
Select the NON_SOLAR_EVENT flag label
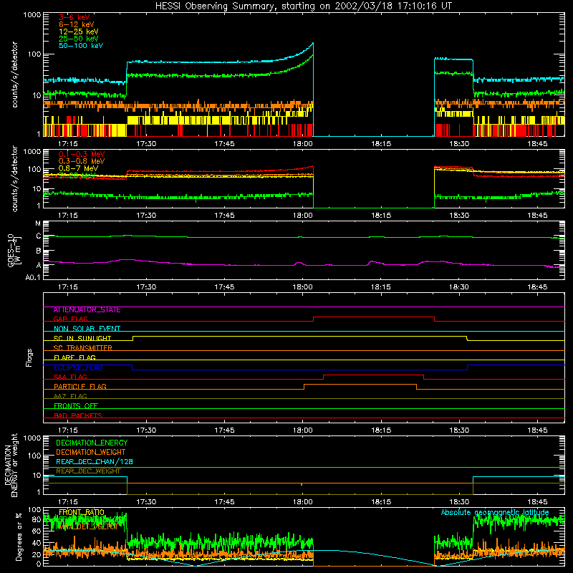click(87, 329)
